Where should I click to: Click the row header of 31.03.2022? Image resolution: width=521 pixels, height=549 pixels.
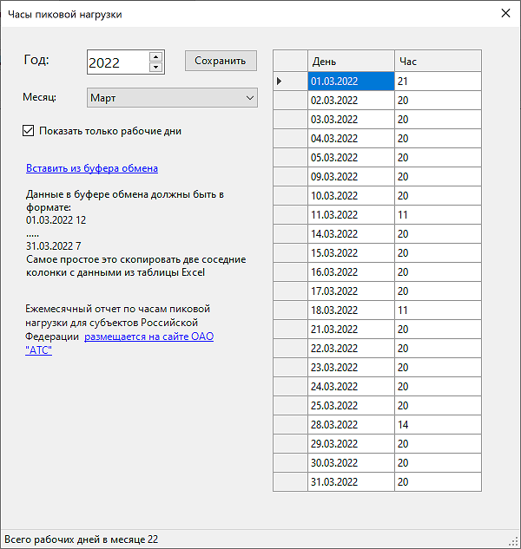(290, 482)
